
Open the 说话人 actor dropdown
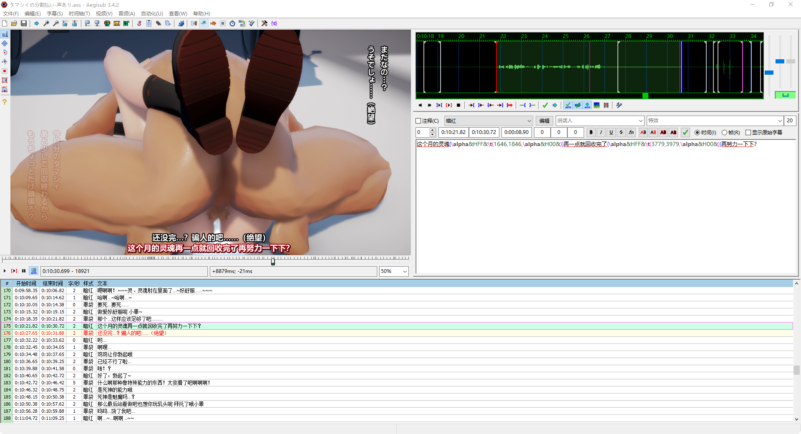(x=600, y=121)
